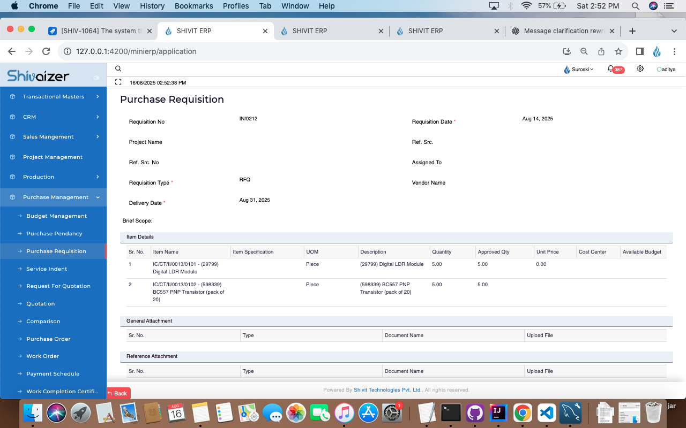Toggle fullscreen using the expand icon
This screenshot has height=428, width=686.
point(118,82)
